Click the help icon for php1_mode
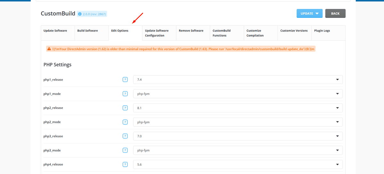Image resolution: width=384 pixels, height=174 pixels. click(x=125, y=94)
